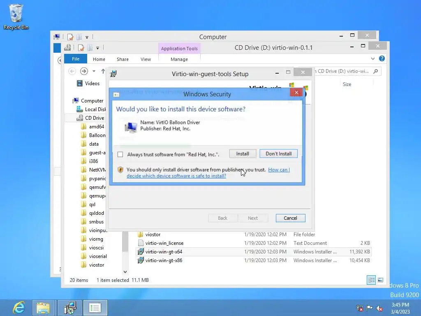Open the i386 folder in the tree
The width and height of the screenshot is (421, 316).
click(90, 161)
